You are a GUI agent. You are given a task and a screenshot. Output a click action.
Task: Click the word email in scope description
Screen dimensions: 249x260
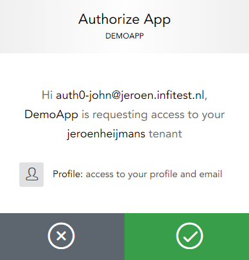(210, 174)
